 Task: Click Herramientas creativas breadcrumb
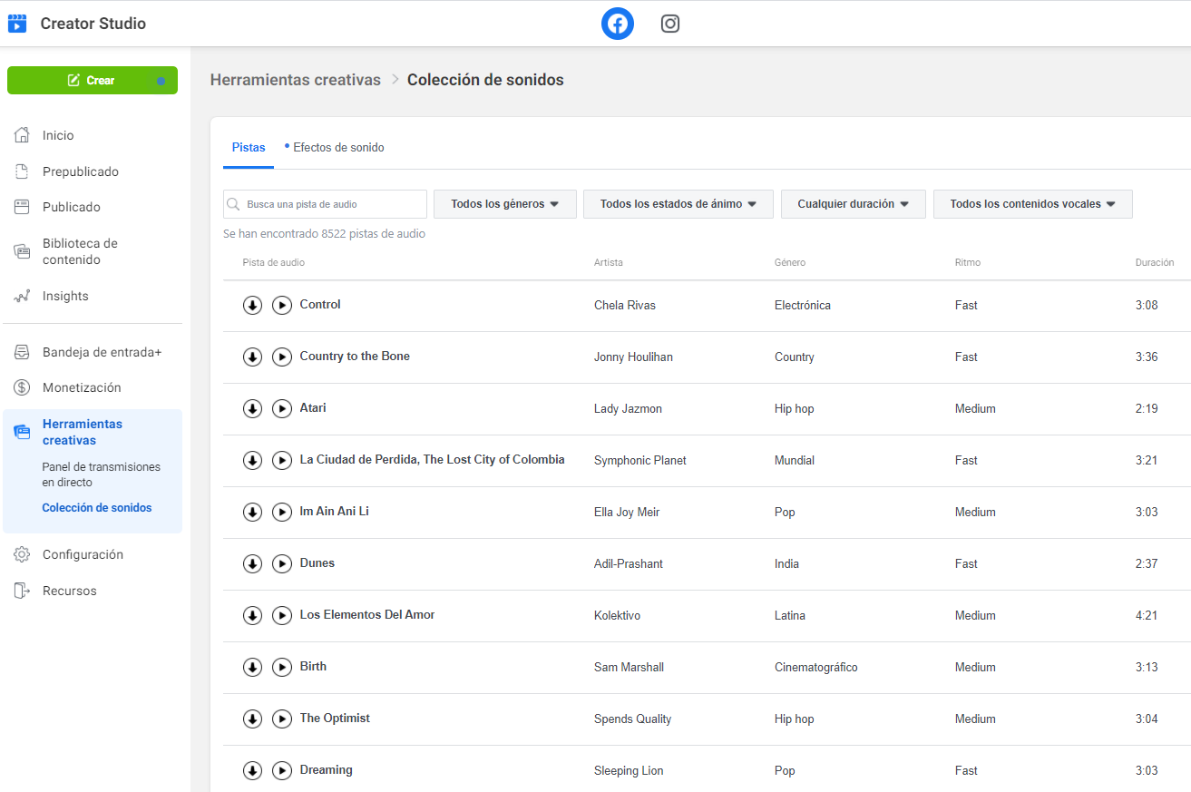click(x=296, y=80)
